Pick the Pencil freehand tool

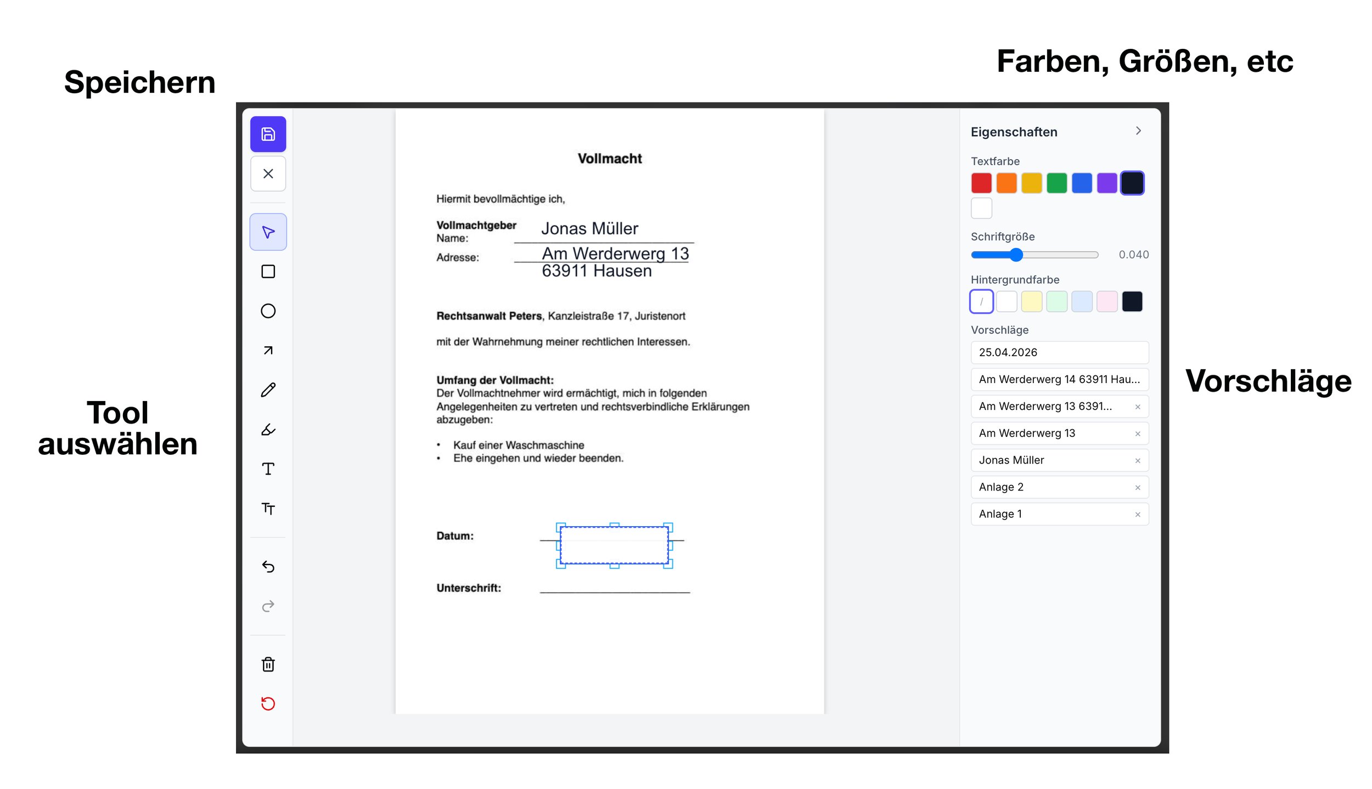(268, 390)
